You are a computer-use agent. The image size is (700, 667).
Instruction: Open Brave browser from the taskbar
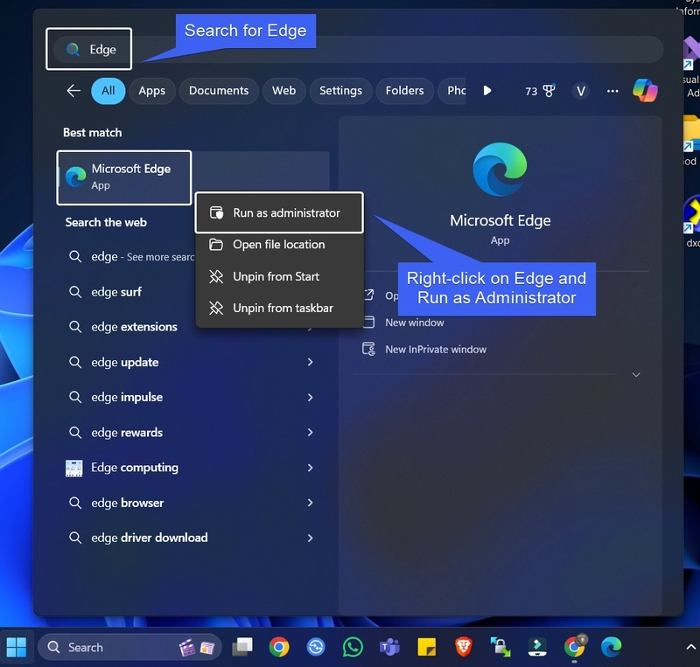pos(464,647)
